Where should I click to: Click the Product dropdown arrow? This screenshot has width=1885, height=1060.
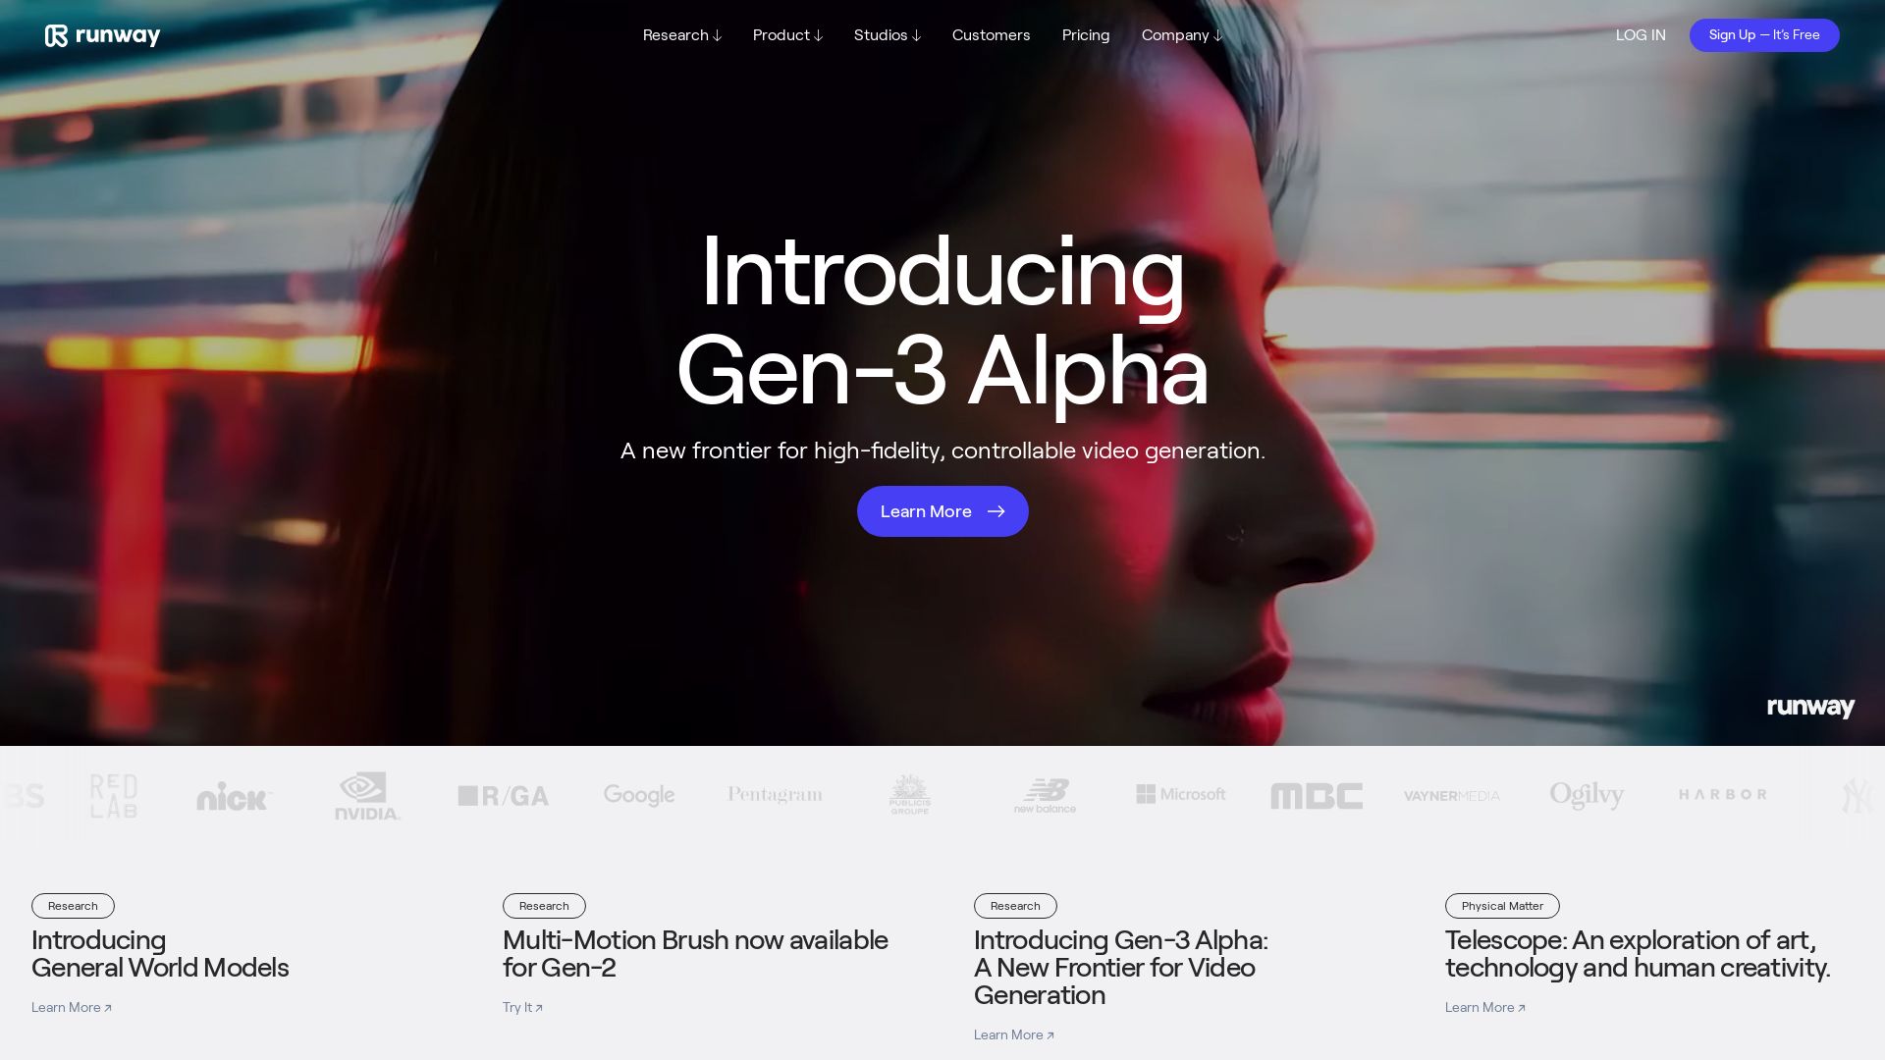(x=818, y=35)
